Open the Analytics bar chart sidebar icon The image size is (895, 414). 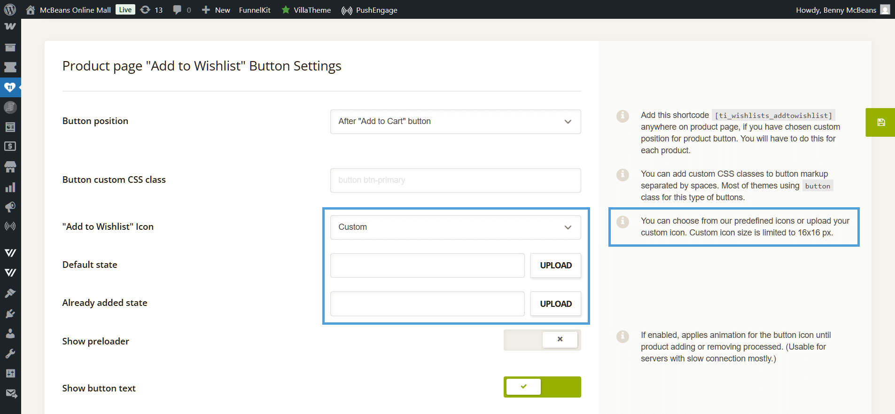coord(10,187)
